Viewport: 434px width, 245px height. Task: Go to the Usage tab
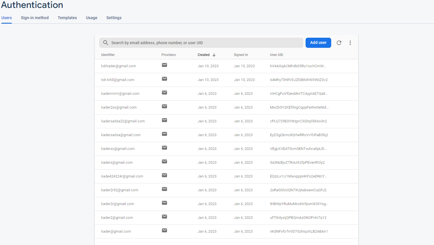92,18
